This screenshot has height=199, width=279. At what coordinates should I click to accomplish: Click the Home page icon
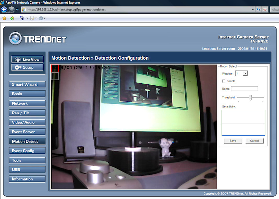[x=22, y=18]
